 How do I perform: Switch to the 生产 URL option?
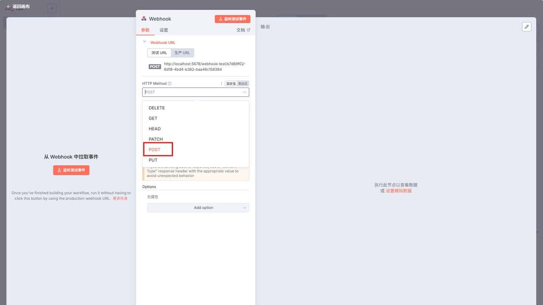[x=182, y=53]
